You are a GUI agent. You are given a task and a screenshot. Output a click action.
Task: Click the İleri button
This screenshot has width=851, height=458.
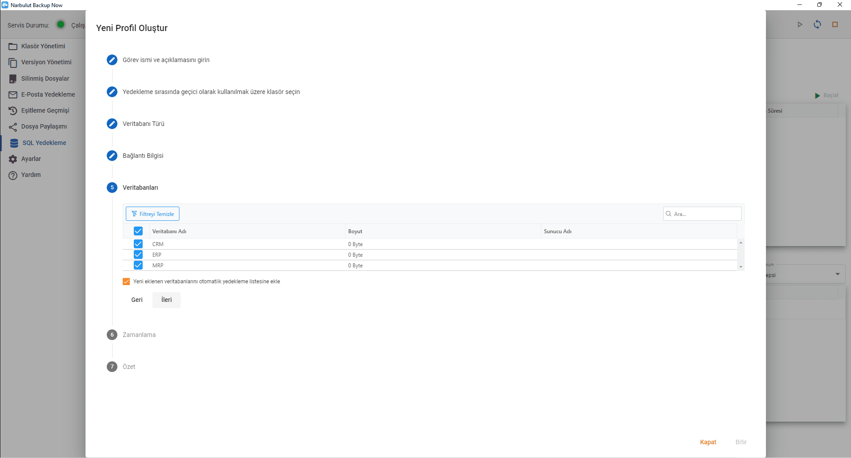[x=167, y=300]
